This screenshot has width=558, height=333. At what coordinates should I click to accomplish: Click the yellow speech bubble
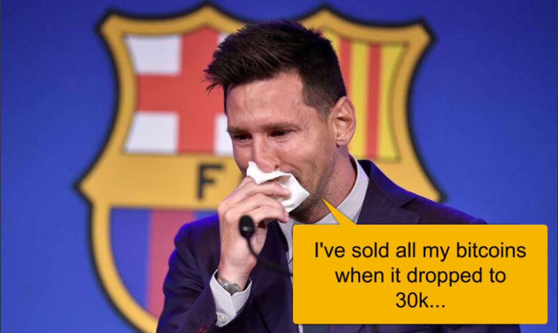point(420,274)
